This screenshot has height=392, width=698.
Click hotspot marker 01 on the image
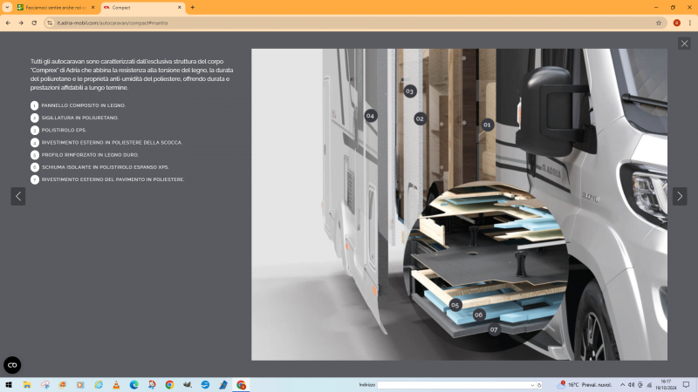tap(487, 125)
